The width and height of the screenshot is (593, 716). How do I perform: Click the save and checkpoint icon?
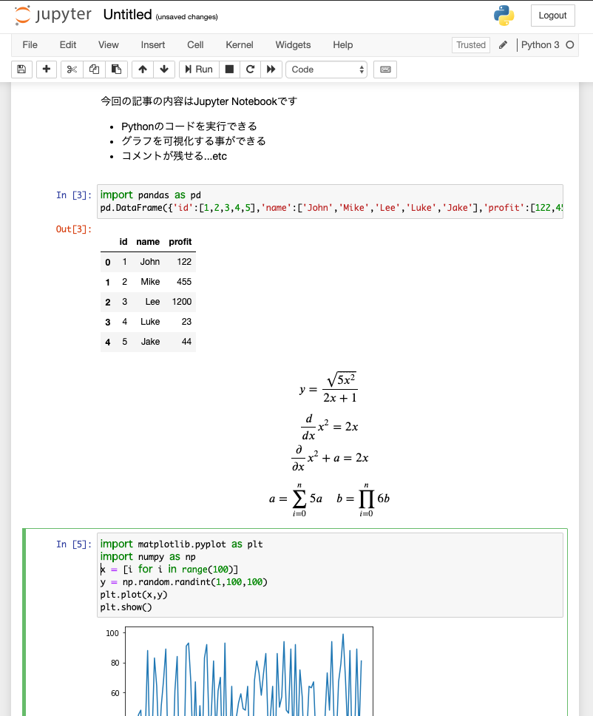[21, 70]
